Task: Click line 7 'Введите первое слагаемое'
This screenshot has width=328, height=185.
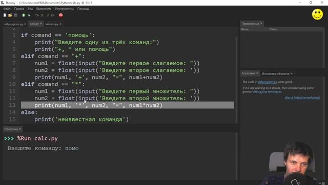Action: (117, 63)
